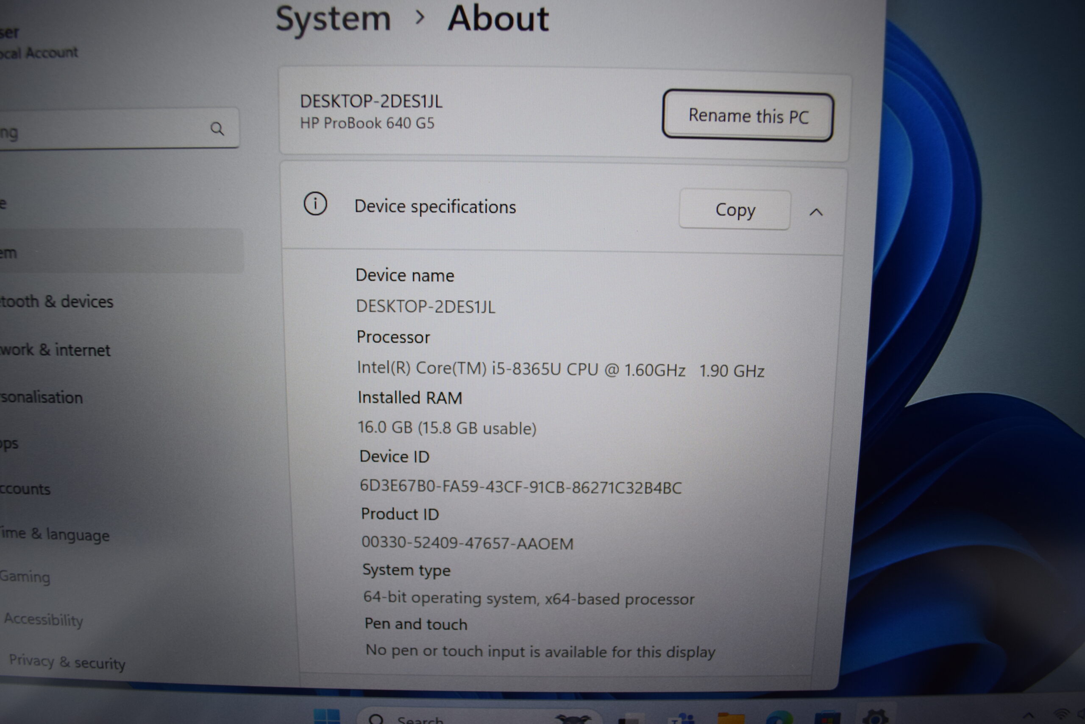The image size is (1085, 724).
Task: Select the highlighted System sidebar item
Action: click(121, 251)
